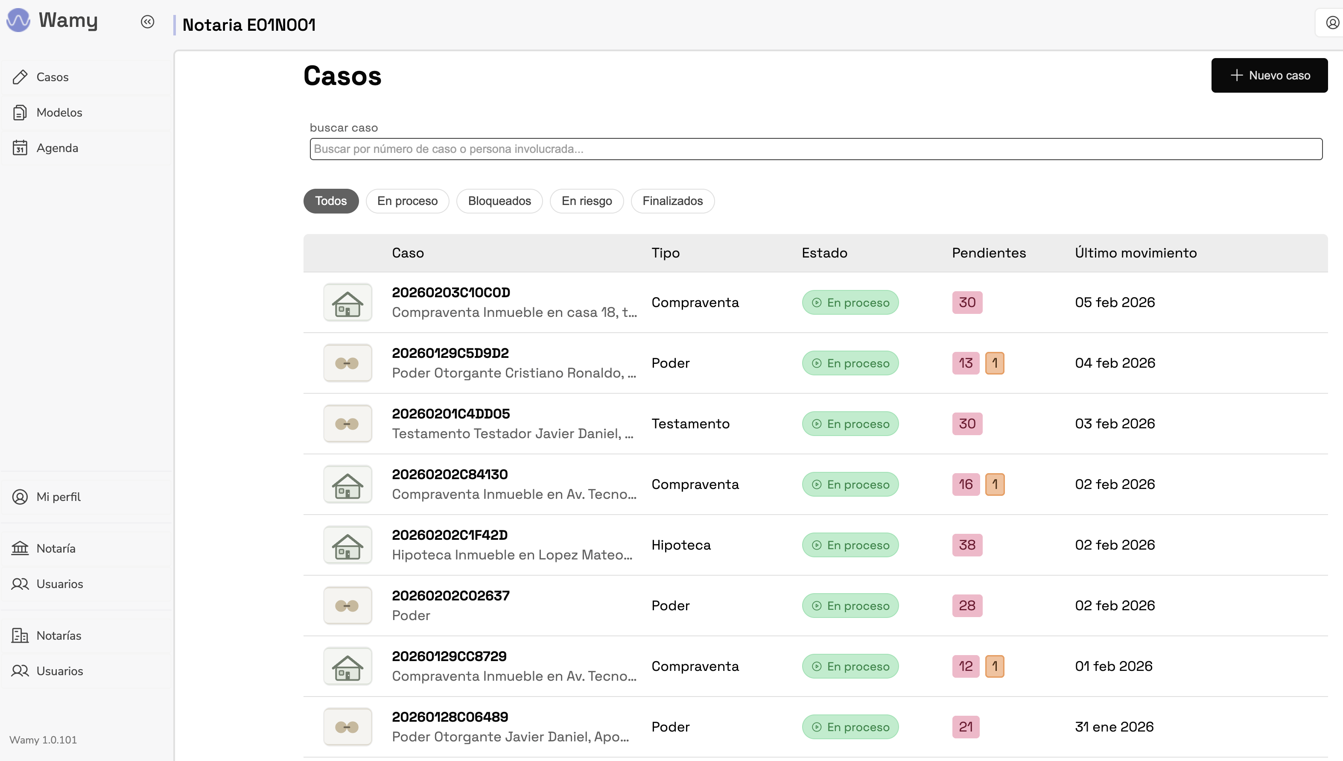Filter cases by En proceso
This screenshot has width=1343, height=761.
click(407, 201)
